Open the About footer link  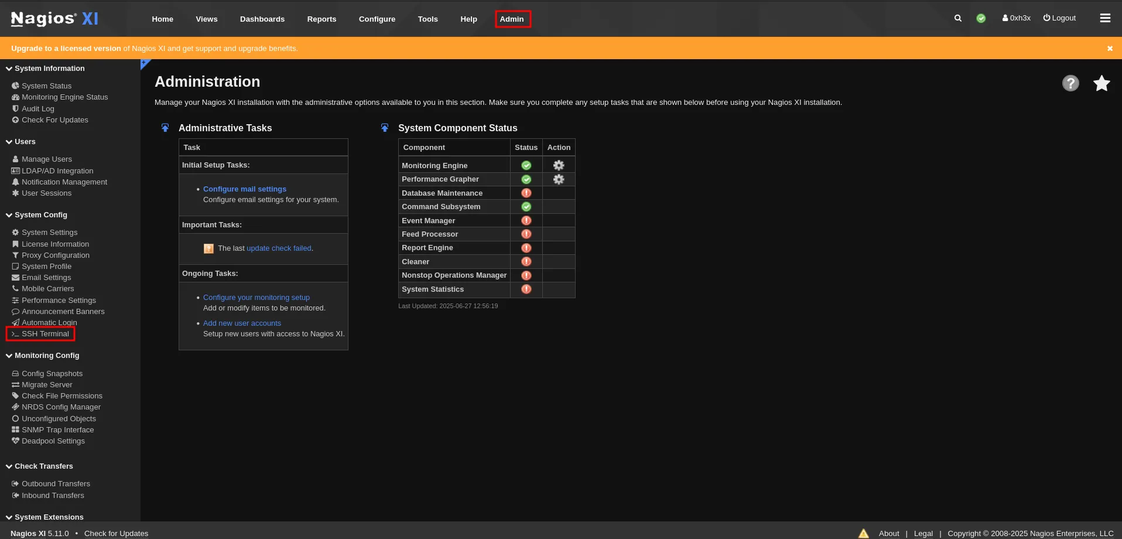click(889, 534)
